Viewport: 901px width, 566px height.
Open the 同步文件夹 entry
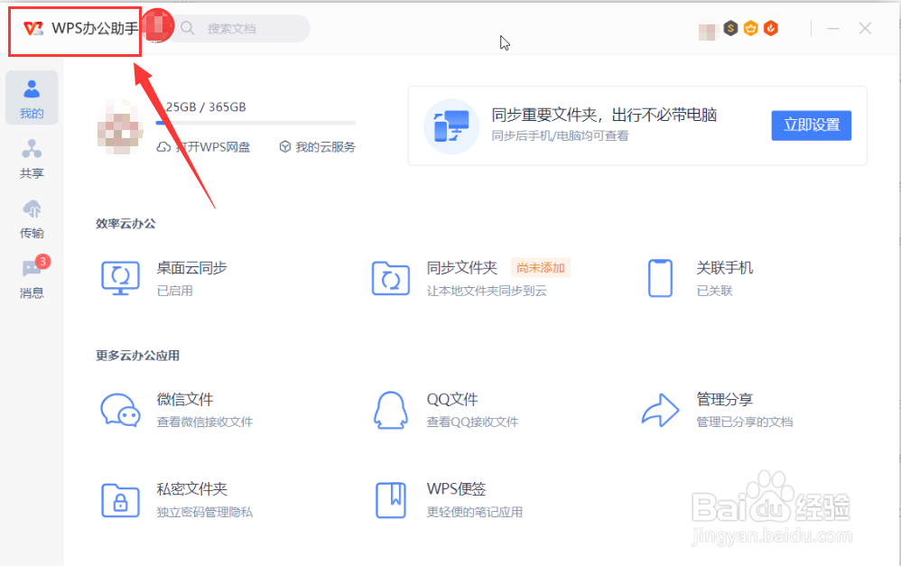(x=461, y=268)
